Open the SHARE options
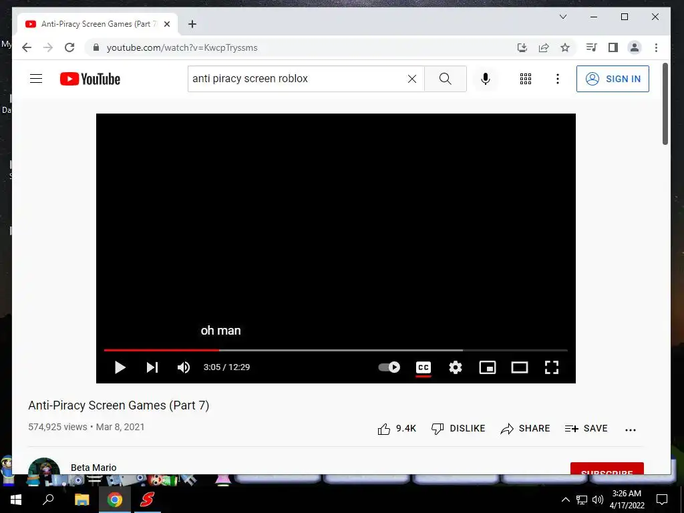 click(525, 429)
